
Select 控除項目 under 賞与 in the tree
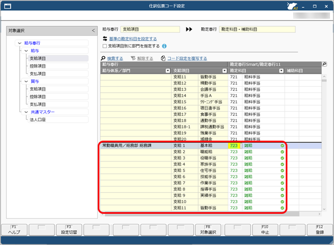coord(58,97)
